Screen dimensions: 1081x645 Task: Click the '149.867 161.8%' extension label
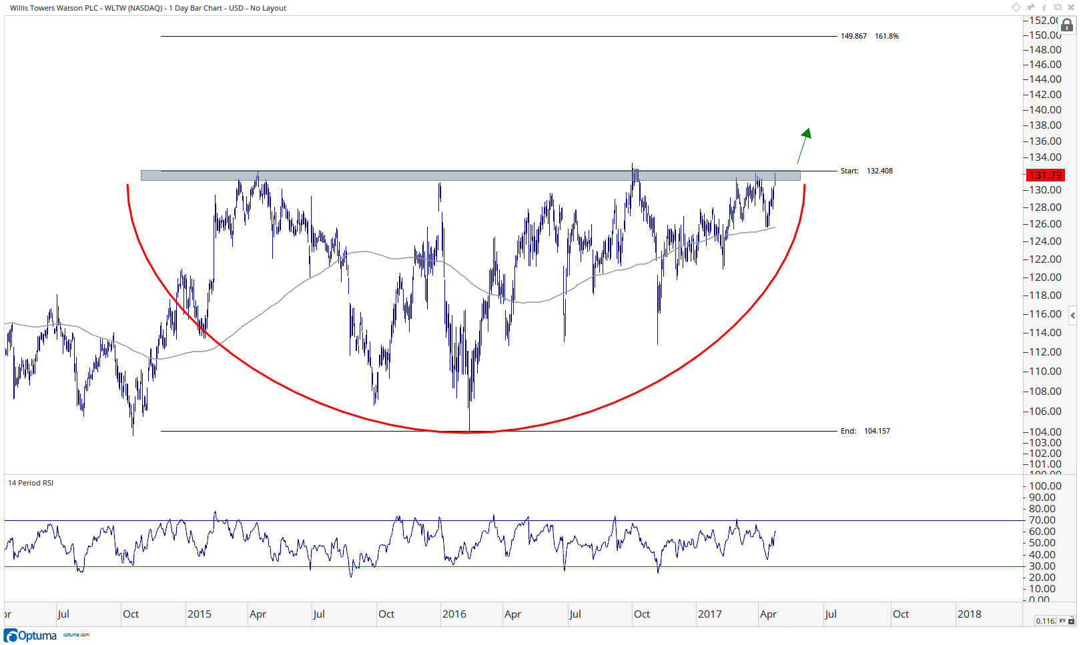tap(869, 36)
